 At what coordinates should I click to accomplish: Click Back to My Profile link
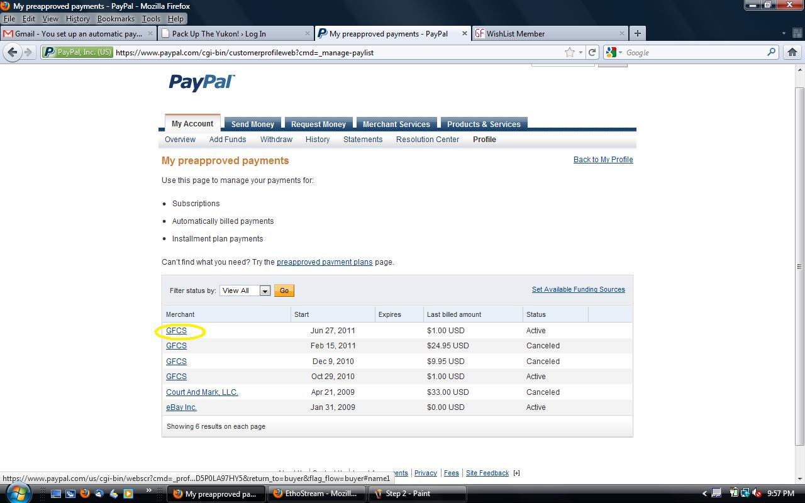coord(603,160)
